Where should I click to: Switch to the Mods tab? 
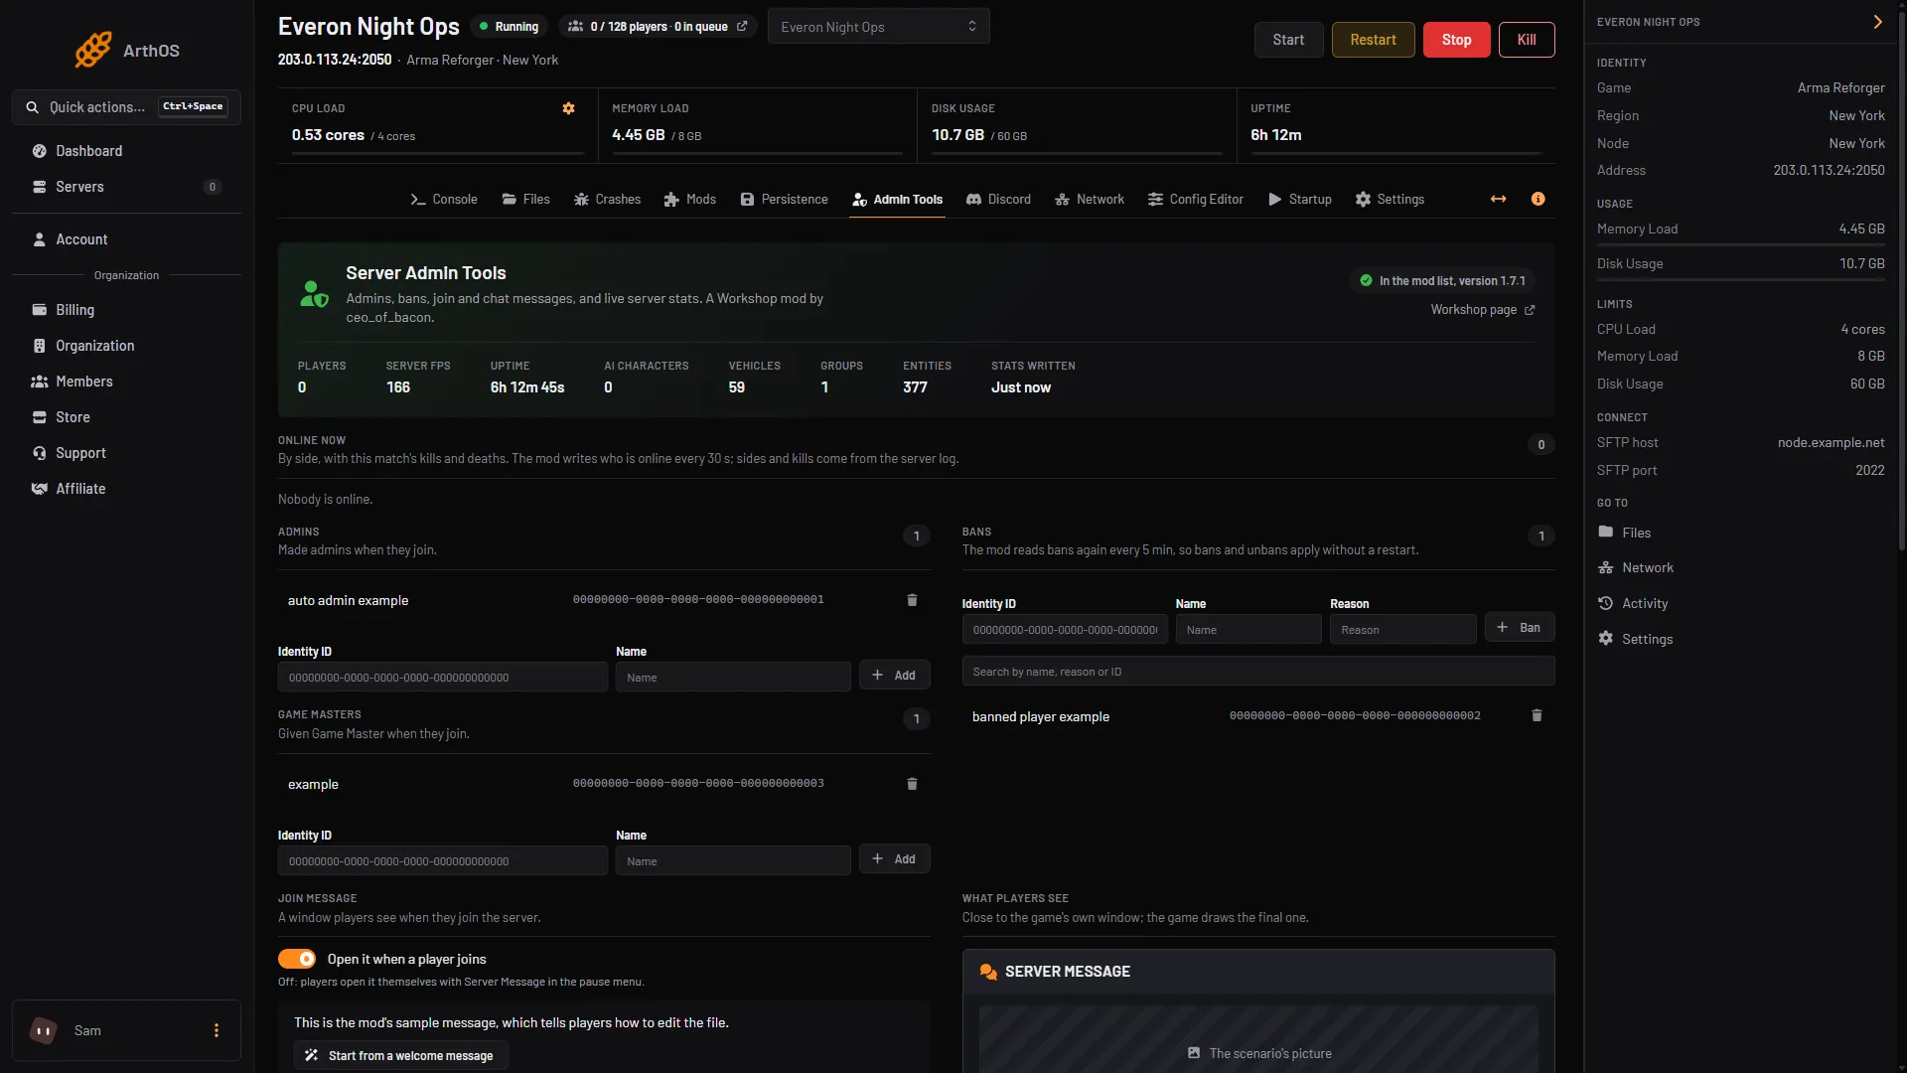click(689, 199)
